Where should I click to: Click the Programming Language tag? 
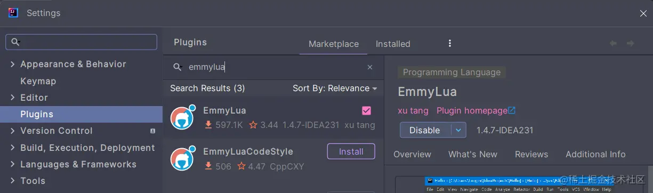[452, 72]
